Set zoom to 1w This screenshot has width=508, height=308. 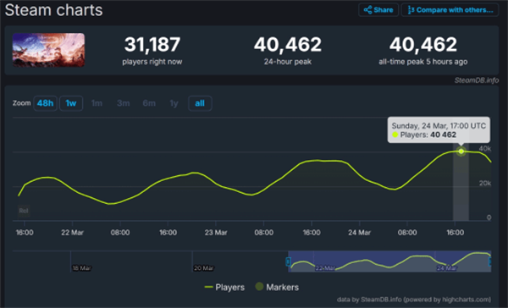[x=71, y=103]
